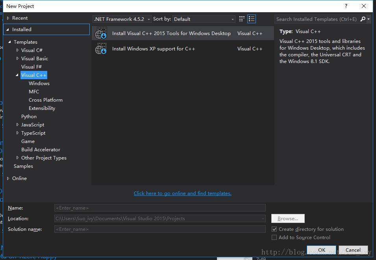Select Build Accelerator category
Viewport: 376px width, 260px height.
pyautogui.click(x=41, y=149)
